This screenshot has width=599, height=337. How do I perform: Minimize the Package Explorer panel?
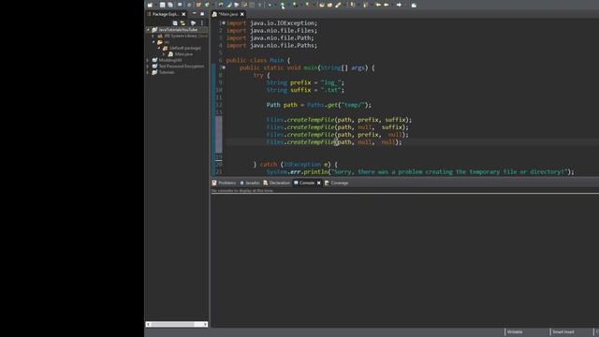point(194,14)
